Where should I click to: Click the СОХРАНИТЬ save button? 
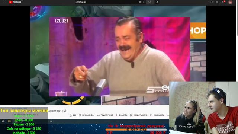157,115
